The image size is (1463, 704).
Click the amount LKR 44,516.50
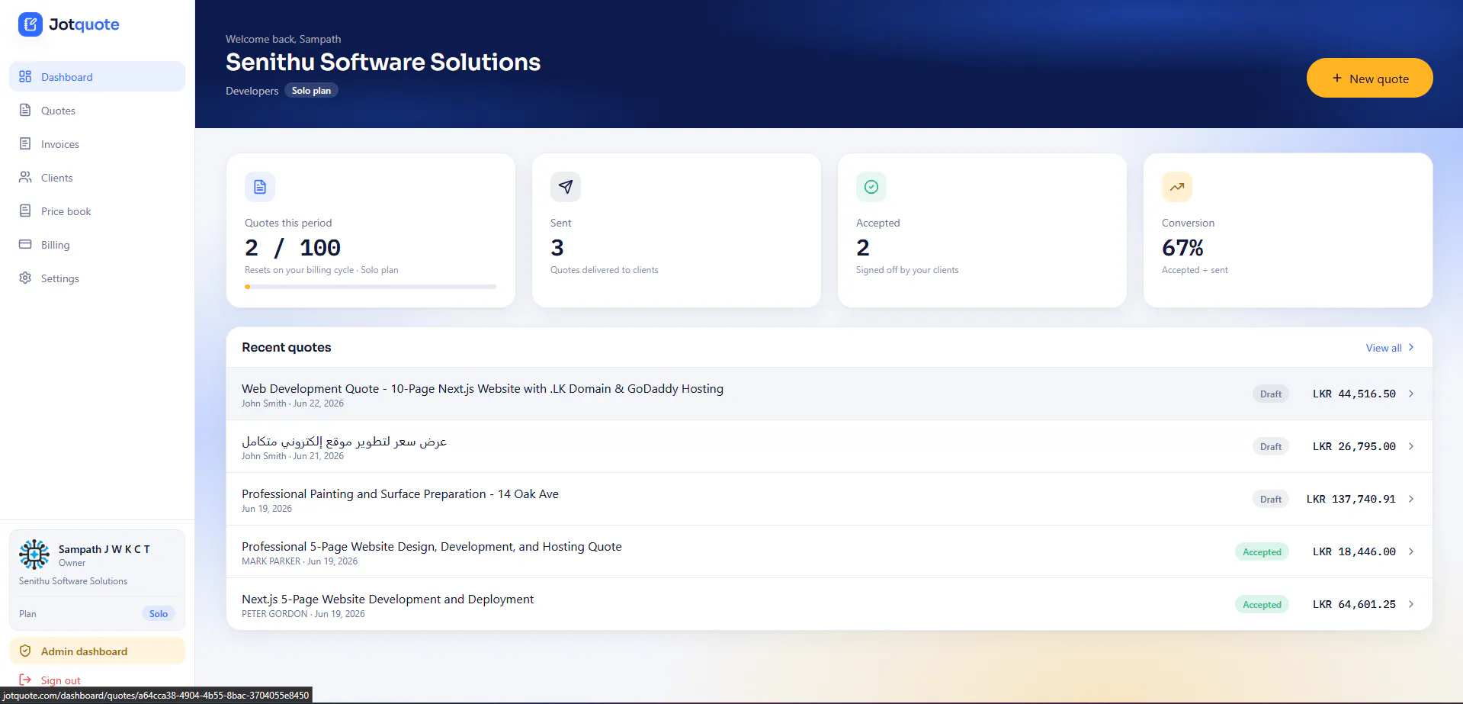click(1354, 394)
